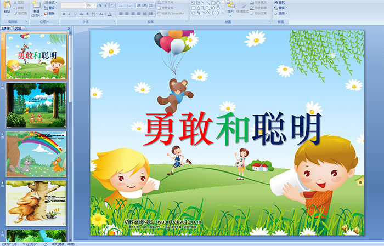
Task: Select the Slides (幻灯片) pane tab
Action: click(6, 27)
